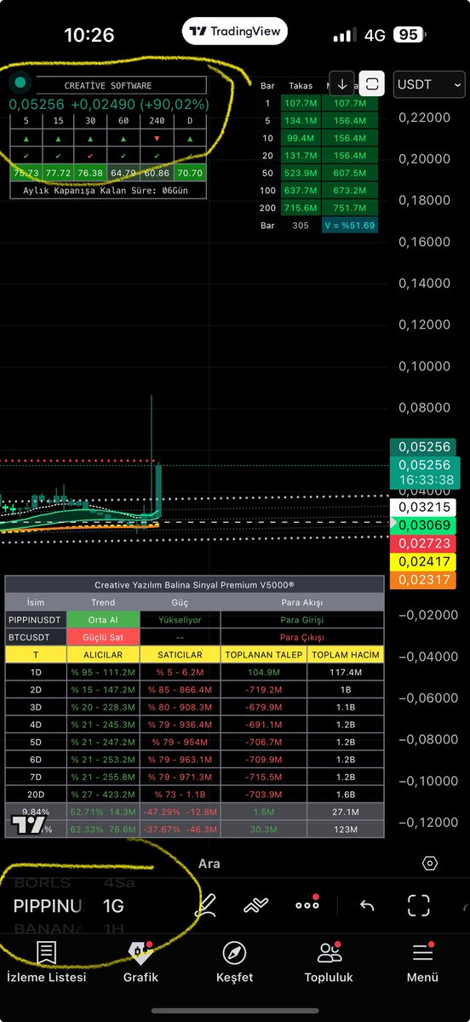The image size is (470, 1022).
Task: Tap the scroll-down arrow button
Action: [341, 84]
